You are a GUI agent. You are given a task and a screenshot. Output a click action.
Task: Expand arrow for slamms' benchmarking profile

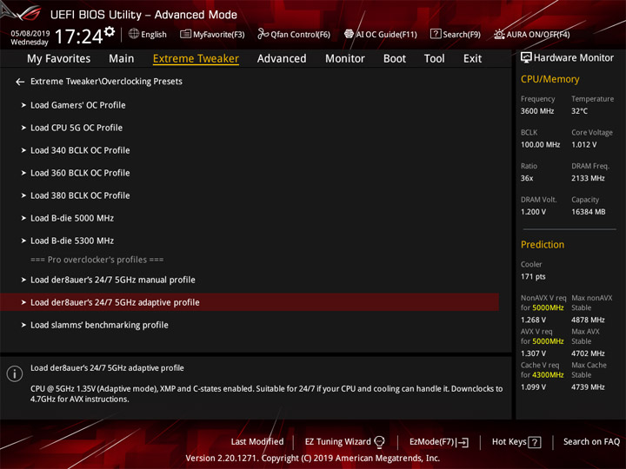23,325
